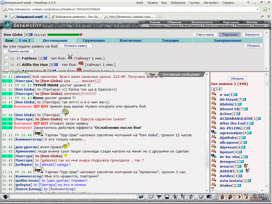Screen dimensions: 272x204
Task: Click the filter funnel icon in chat toolbar
Action: tap(159, 197)
